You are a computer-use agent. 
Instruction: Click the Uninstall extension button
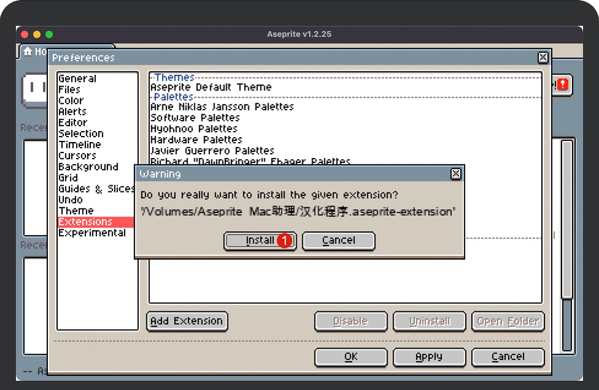pos(429,322)
